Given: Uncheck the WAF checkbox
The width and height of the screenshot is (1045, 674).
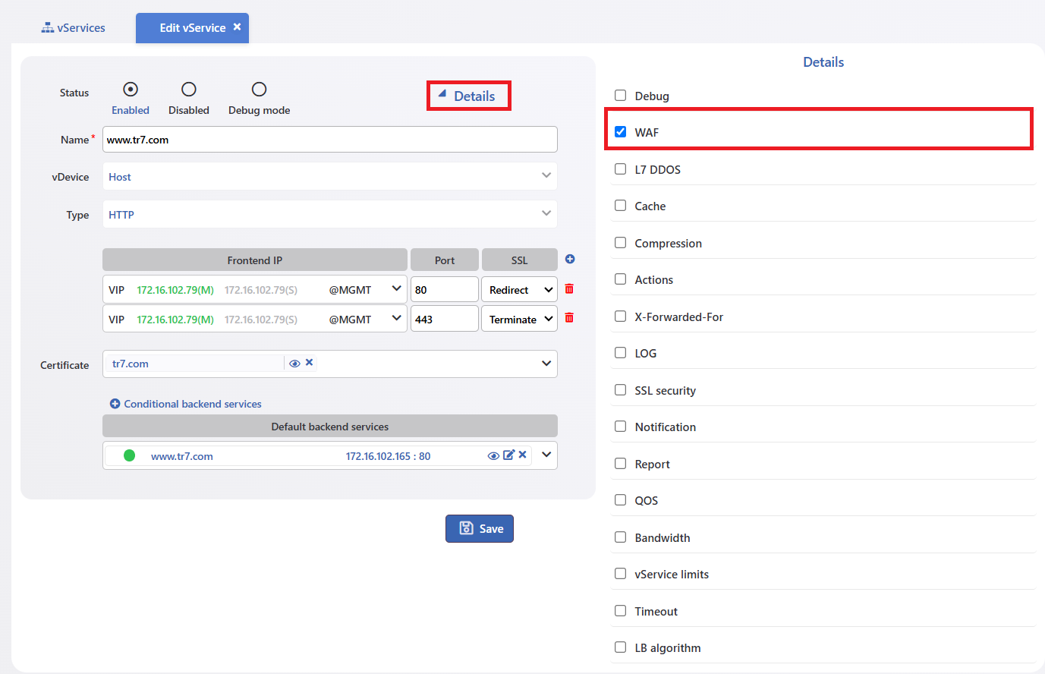Looking at the screenshot, I should (620, 132).
